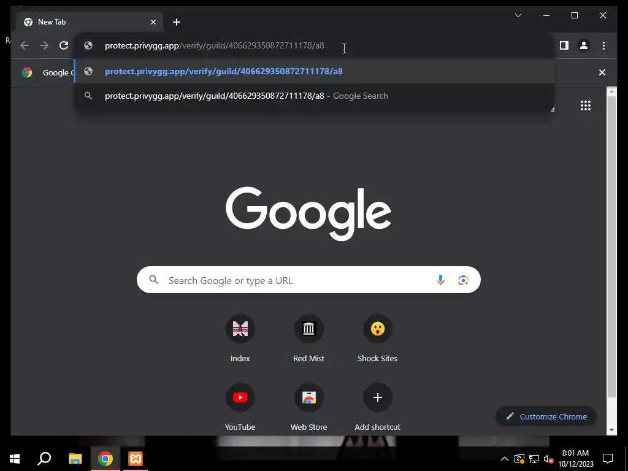
Task: Open a new tab with plus button
Action: coord(177,22)
